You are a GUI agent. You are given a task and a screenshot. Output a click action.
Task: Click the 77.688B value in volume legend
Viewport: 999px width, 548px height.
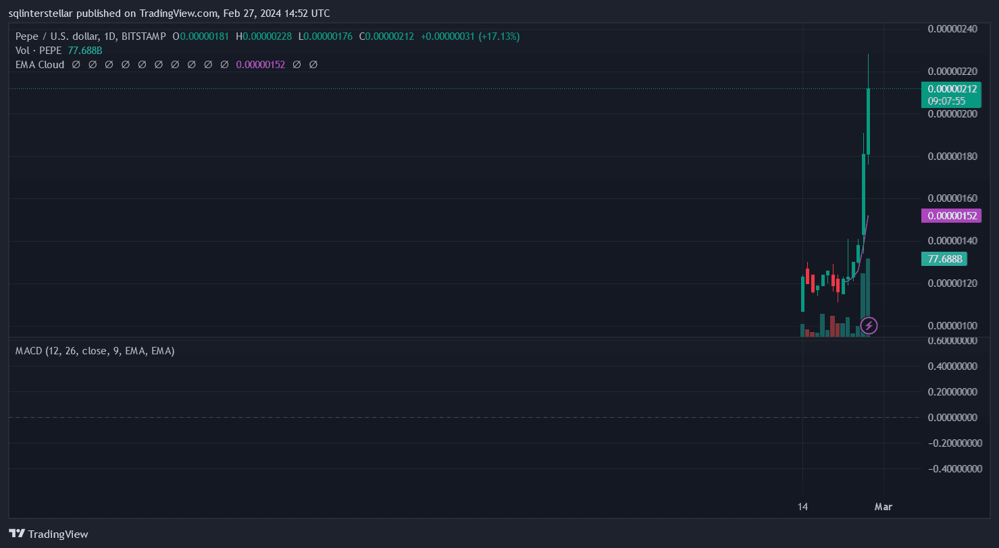(x=84, y=51)
